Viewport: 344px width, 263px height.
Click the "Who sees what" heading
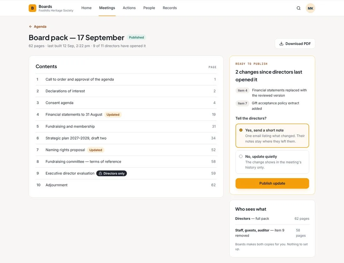click(251, 209)
